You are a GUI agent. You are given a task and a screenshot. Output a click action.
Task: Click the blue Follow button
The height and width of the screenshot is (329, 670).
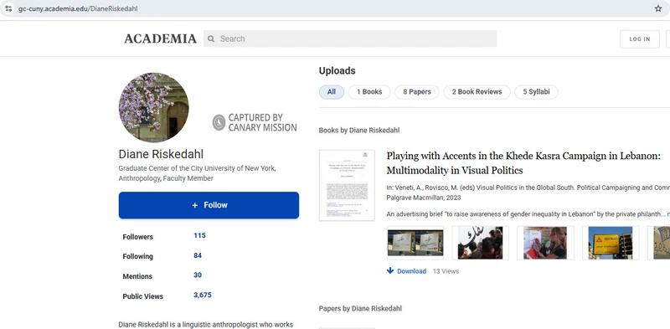click(209, 205)
